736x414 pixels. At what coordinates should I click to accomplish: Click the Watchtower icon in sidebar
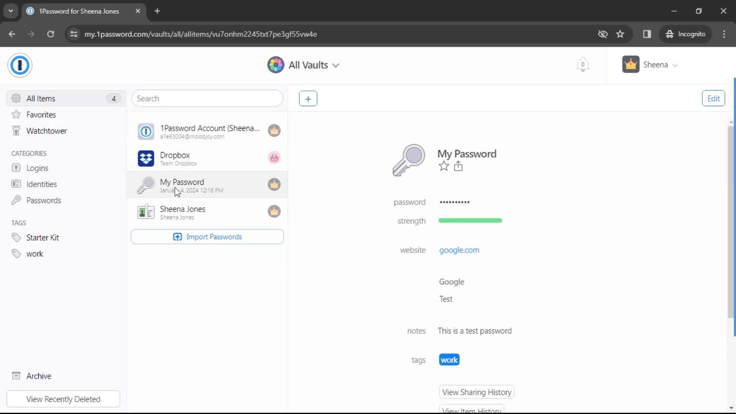(x=16, y=130)
